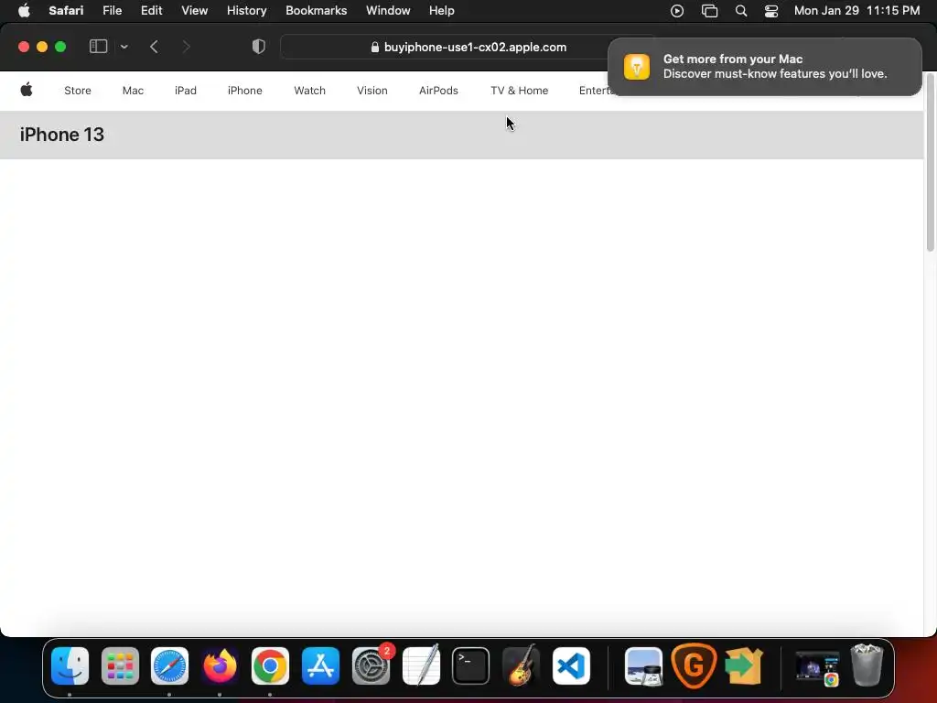Click the forward navigation arrow

186,47
